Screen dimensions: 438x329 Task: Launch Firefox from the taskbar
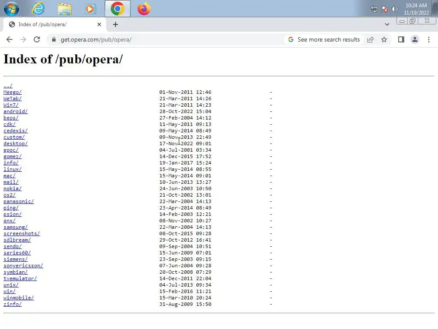pyautogui.click(x=144, y=9)
